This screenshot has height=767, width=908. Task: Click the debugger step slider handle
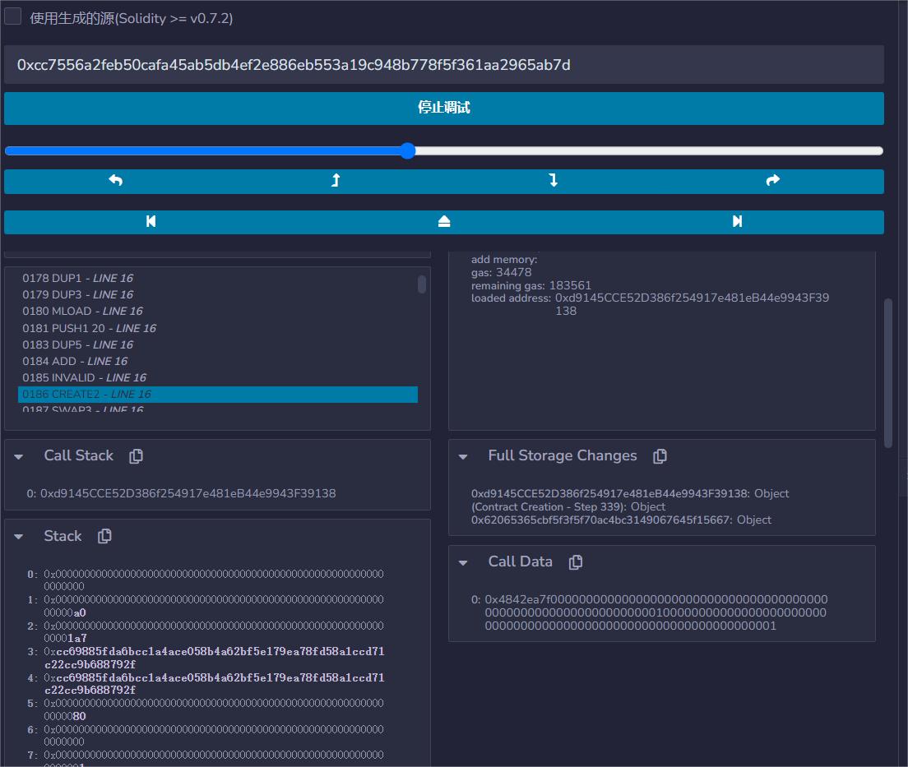pos(408,150)
